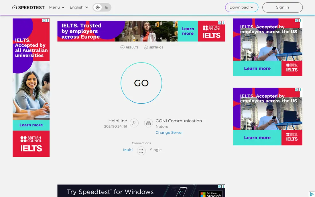Click the IP address 203.190.34.161
Viewport: 315px width, 197px height.
click(x=115, y=127)
